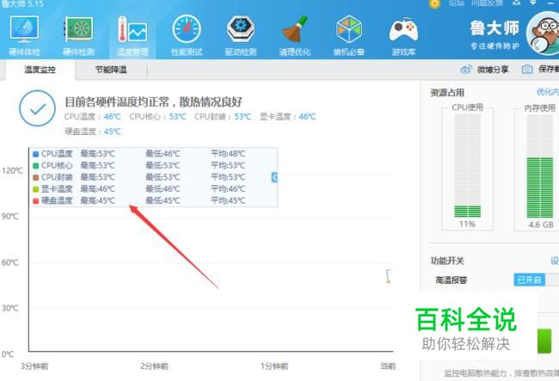Screen dimensions: 559x381
Task: Open the 驱动检测 driver detection icon
Action: tap(241, 35)
